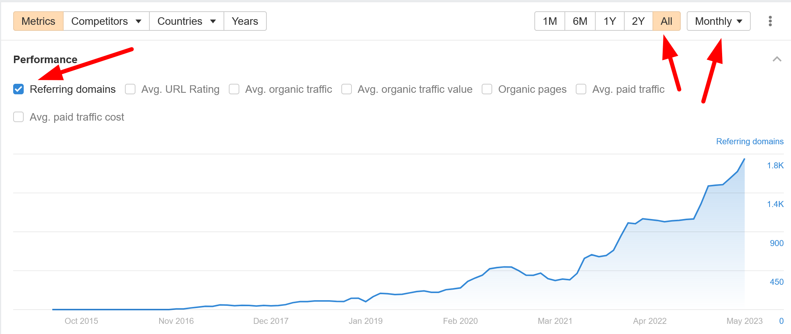This screenshot has width=791, height=334.
Task: Choose the 2Y time range
Action: click(638, 21)
